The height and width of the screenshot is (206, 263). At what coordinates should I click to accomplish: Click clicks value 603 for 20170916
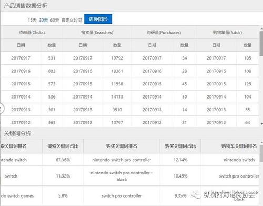[52, 71]
